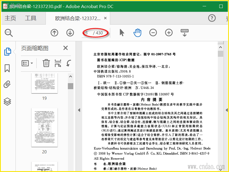229x172 pixels.
Task: Open thumbnail options dropdown menu
Action: click(x=27, y=63)
